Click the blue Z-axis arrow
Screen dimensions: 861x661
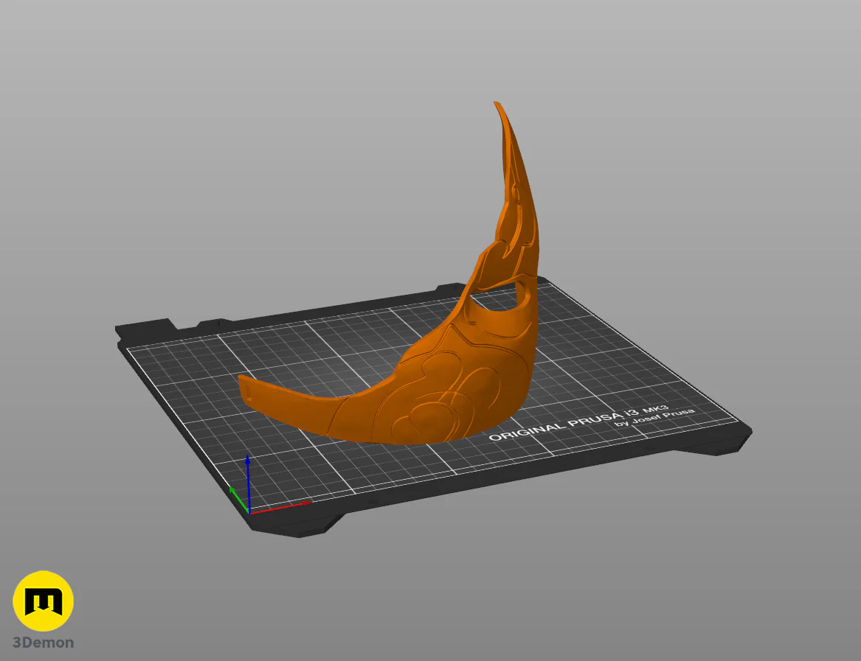click(248, 483)
